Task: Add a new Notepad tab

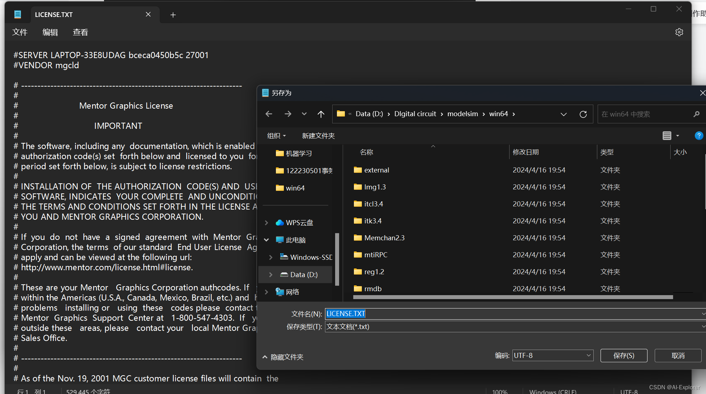Action: (173, 15)
